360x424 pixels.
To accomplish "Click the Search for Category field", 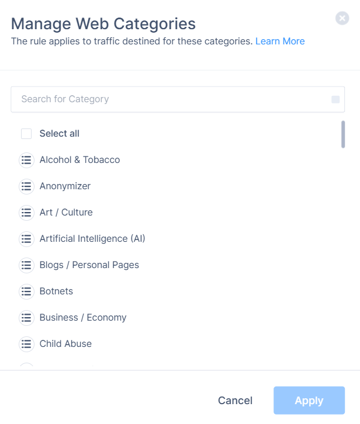I will click(x=172, y=99).
